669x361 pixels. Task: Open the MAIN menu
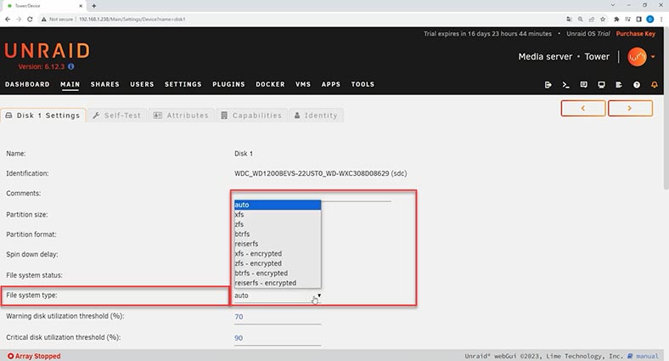point(70,84)
